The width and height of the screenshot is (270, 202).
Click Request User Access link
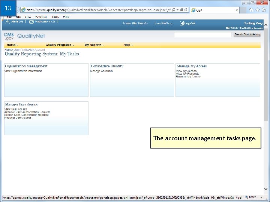point(18,118)
